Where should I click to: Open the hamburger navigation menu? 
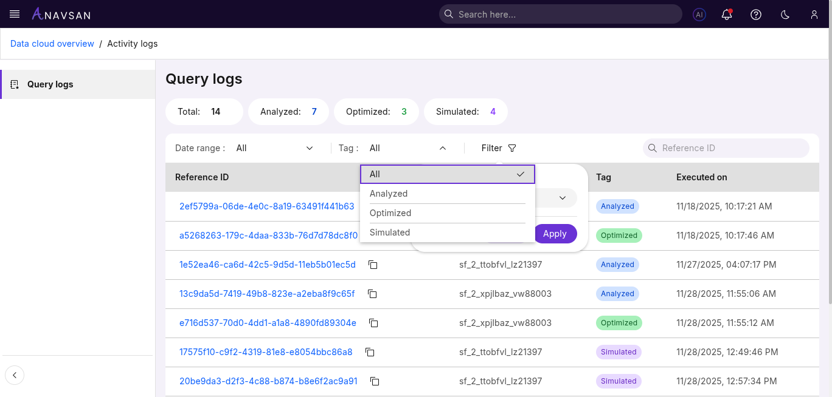pyautogui.click(x=15, y=14)
